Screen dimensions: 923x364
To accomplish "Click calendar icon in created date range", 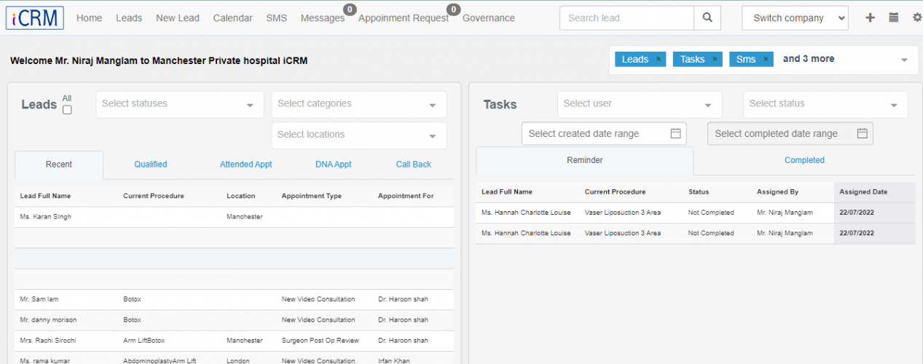I will coord(675,133).
